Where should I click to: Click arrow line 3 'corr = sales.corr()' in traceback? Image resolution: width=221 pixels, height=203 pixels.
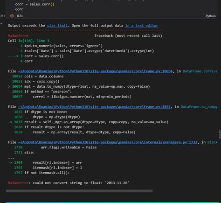click(x=36, y=56)
